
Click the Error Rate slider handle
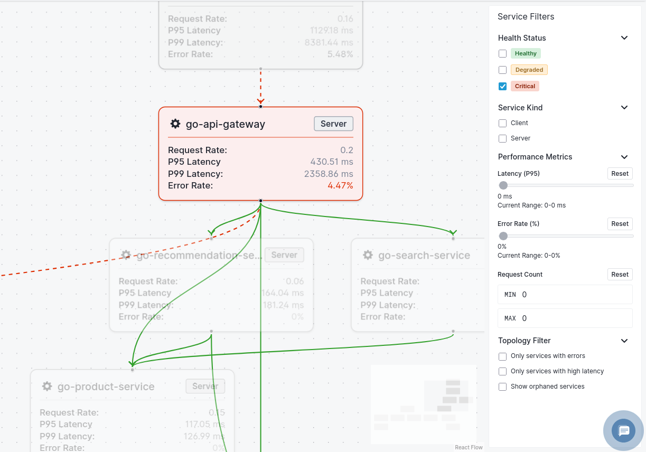tap(503, 236)
